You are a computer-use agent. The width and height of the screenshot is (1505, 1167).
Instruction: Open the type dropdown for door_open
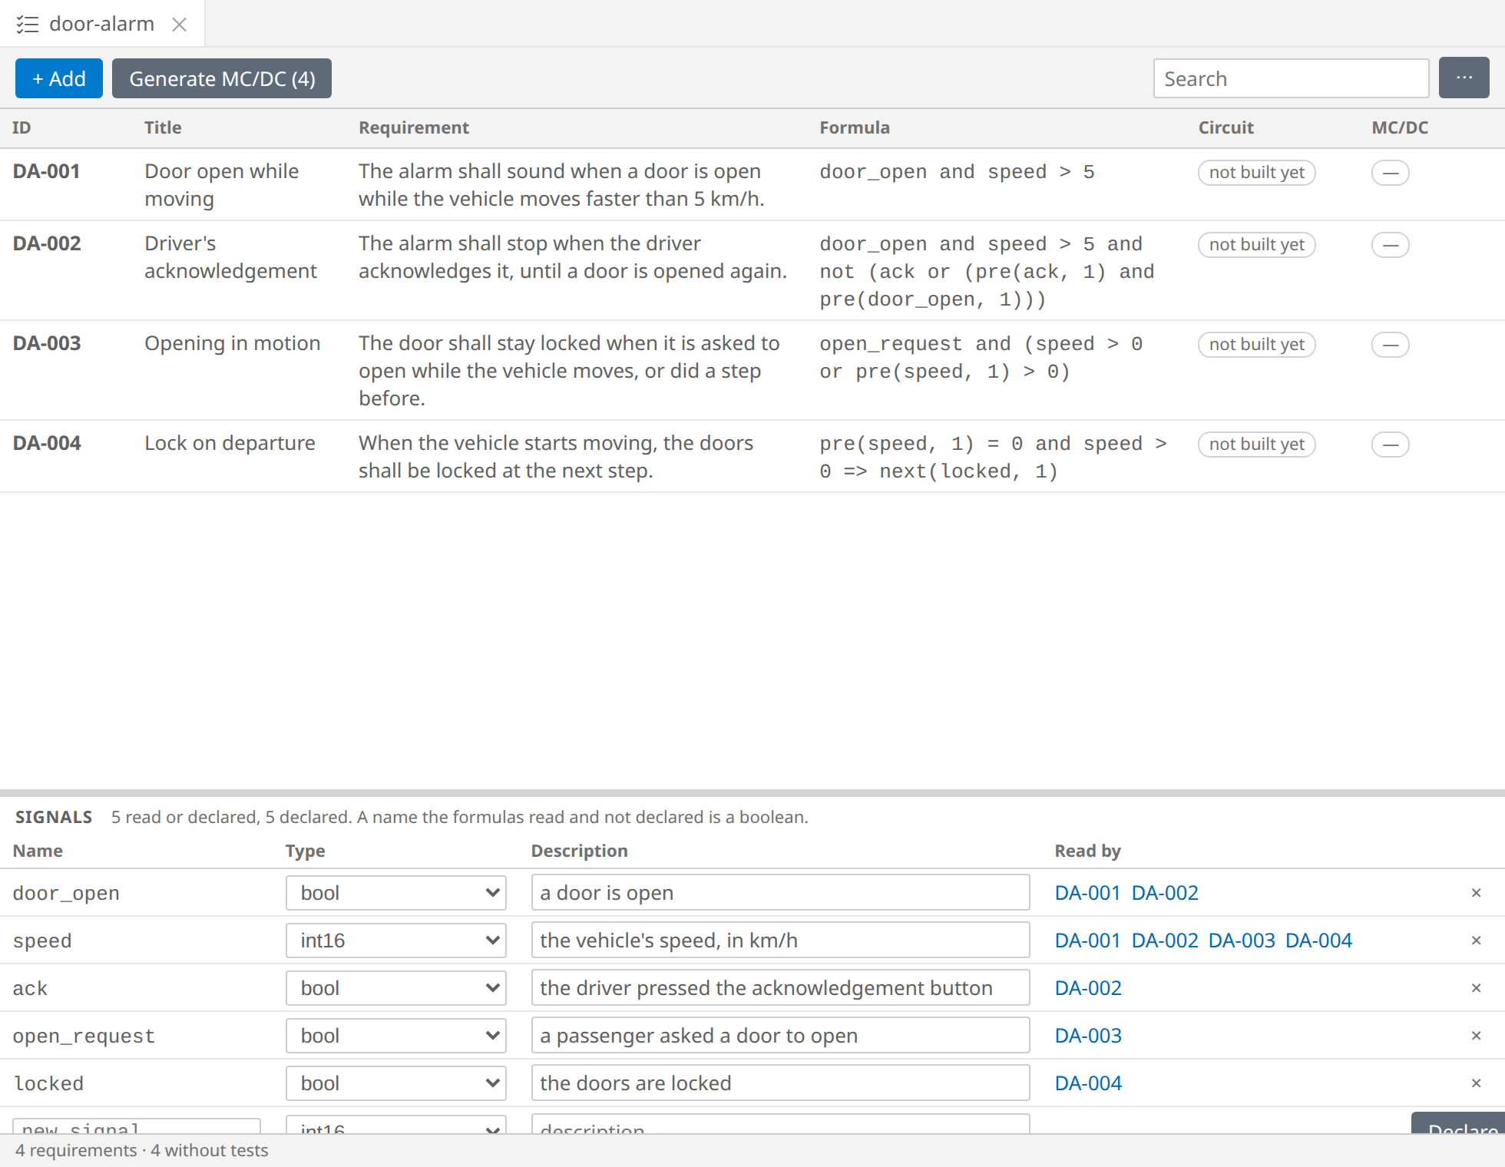click(x=396, y=893)
